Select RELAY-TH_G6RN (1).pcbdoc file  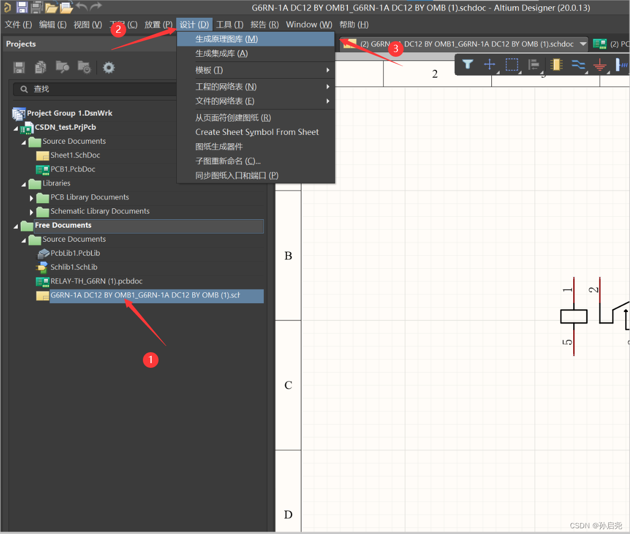[x=96, y=281]
